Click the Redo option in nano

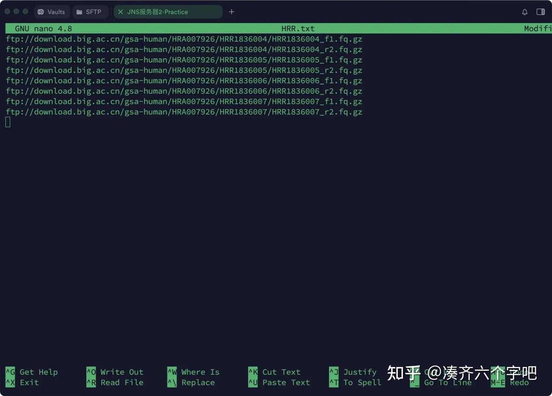click(519, 382)
